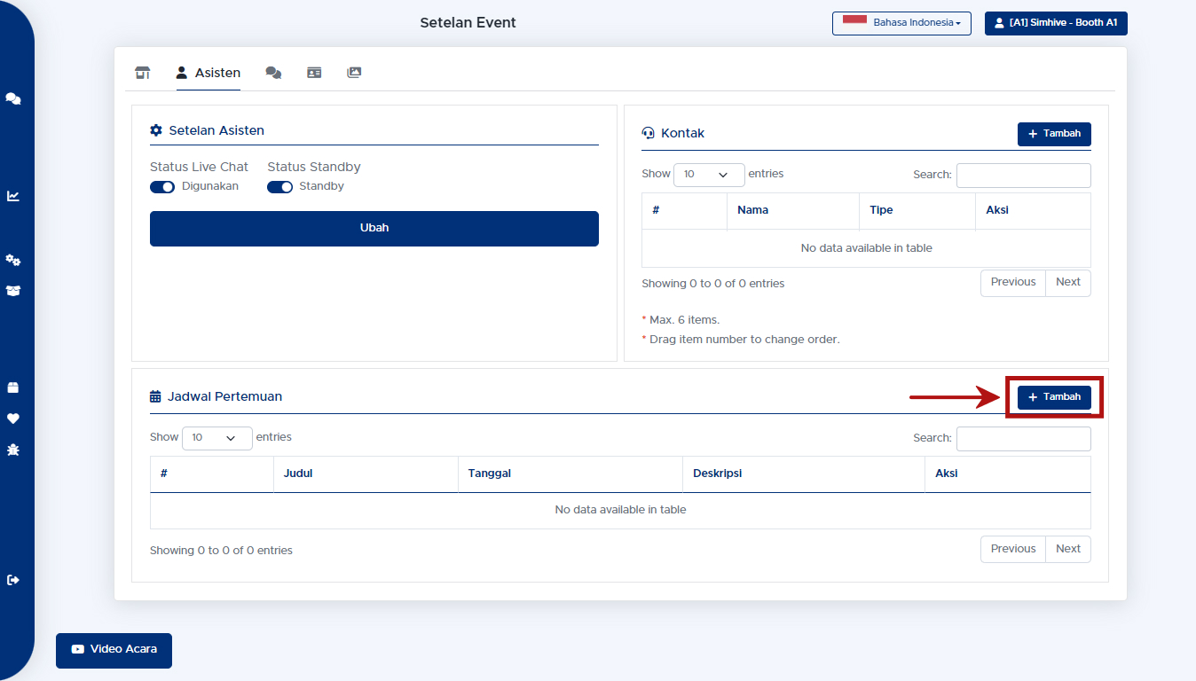The height and width of the screenshot is (681, 1196).
Task: Click Previous in the Jadwal Pertemuan pagination
Action: pos(1013,550)
